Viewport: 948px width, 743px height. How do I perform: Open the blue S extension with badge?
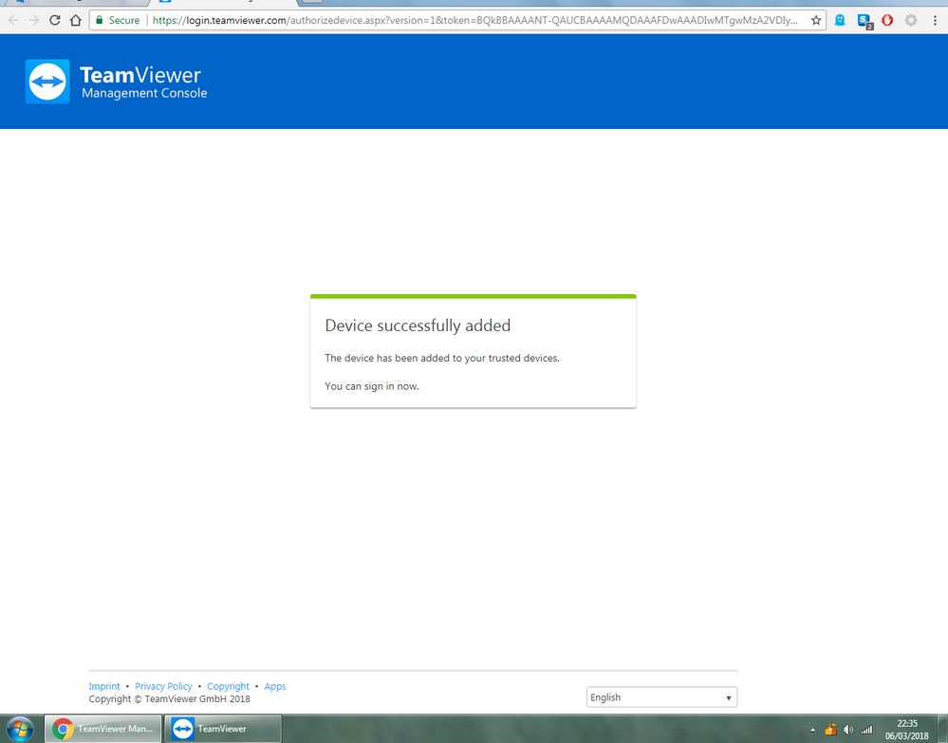[864, 21]
